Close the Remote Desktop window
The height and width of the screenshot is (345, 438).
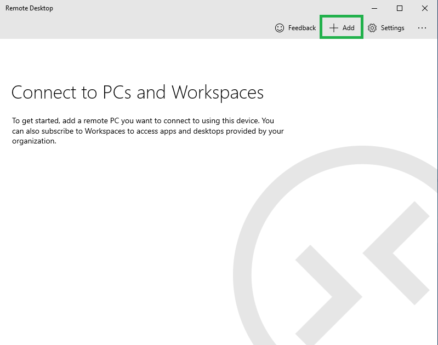[425, 8]
